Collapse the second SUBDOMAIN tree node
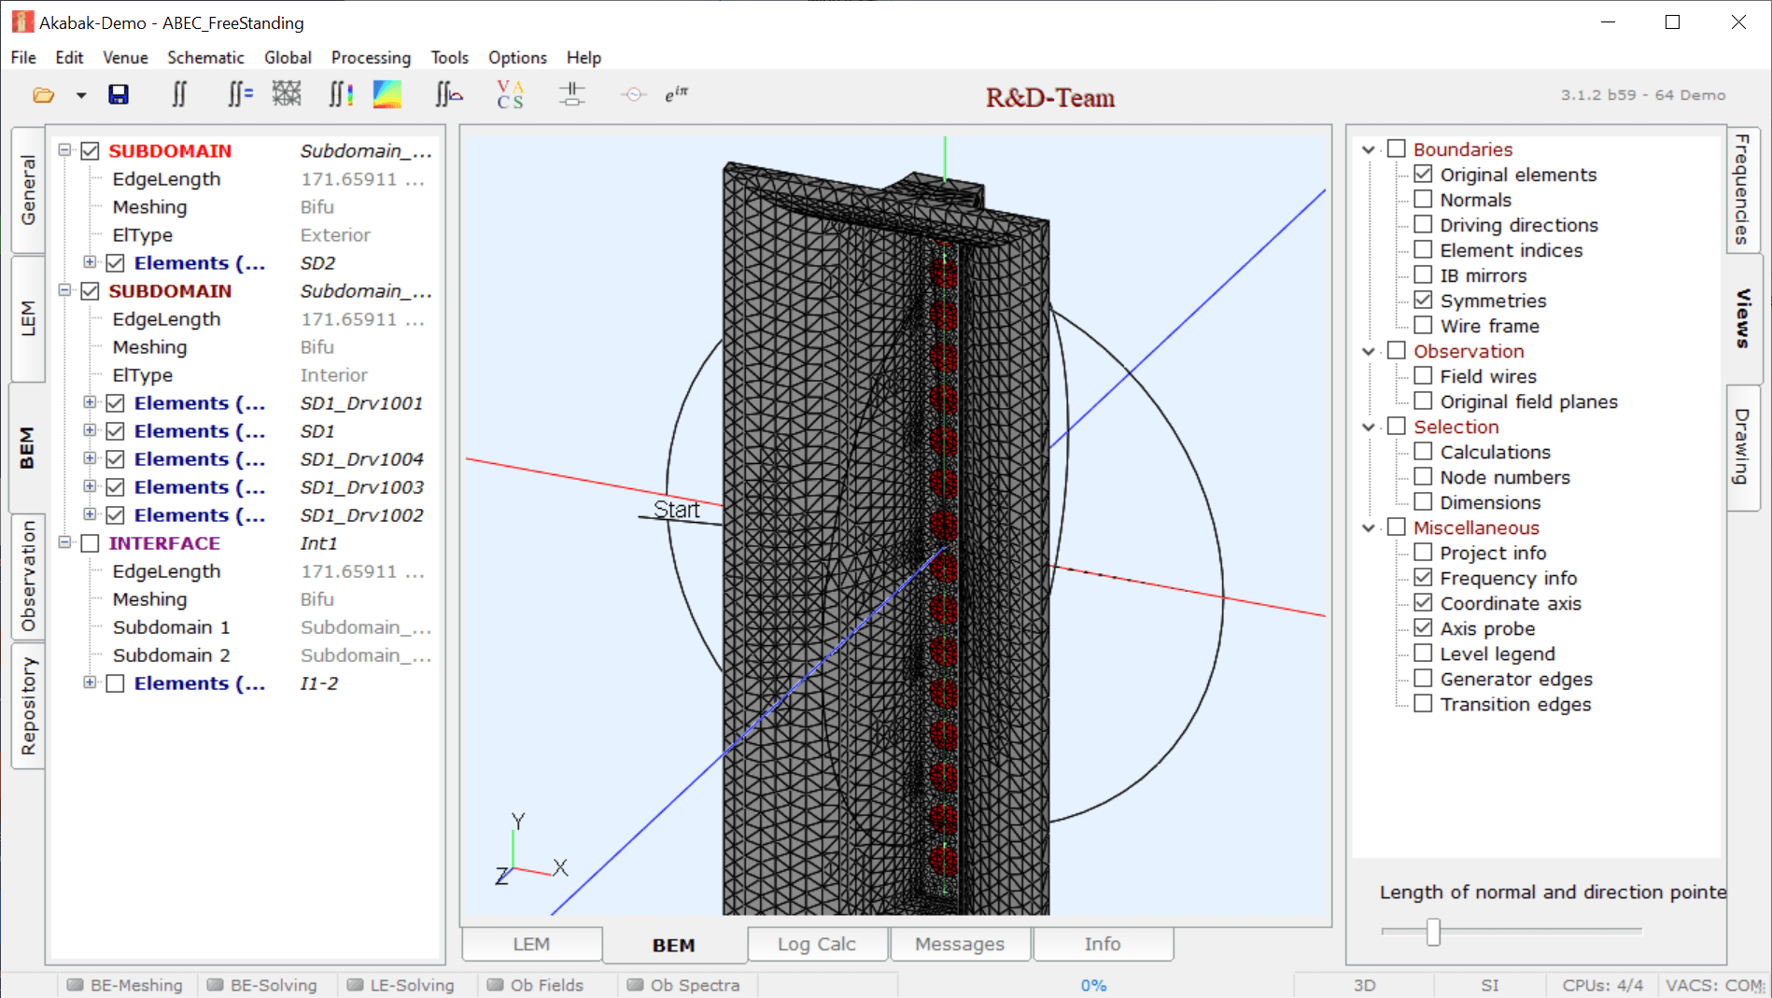 click(x=64, y=290)
